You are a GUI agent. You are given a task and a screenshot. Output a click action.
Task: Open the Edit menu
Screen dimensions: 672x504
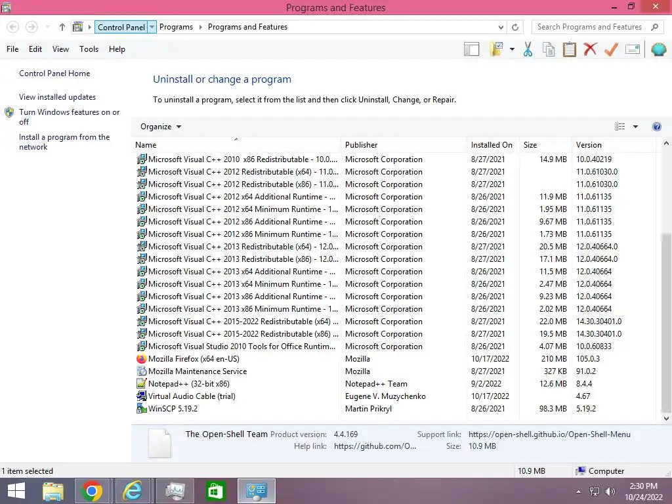(x=35, y=49)
